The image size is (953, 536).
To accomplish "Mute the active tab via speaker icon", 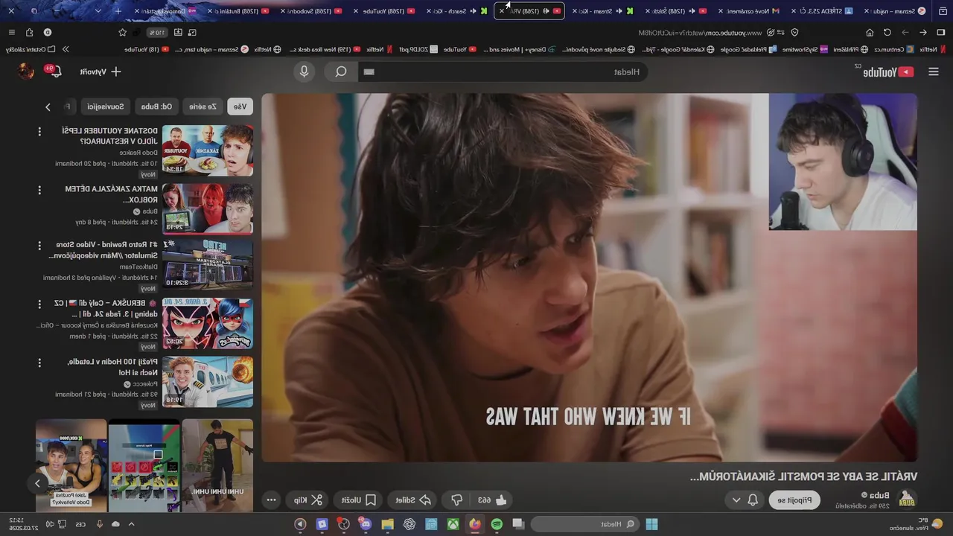I will [546, 11].
